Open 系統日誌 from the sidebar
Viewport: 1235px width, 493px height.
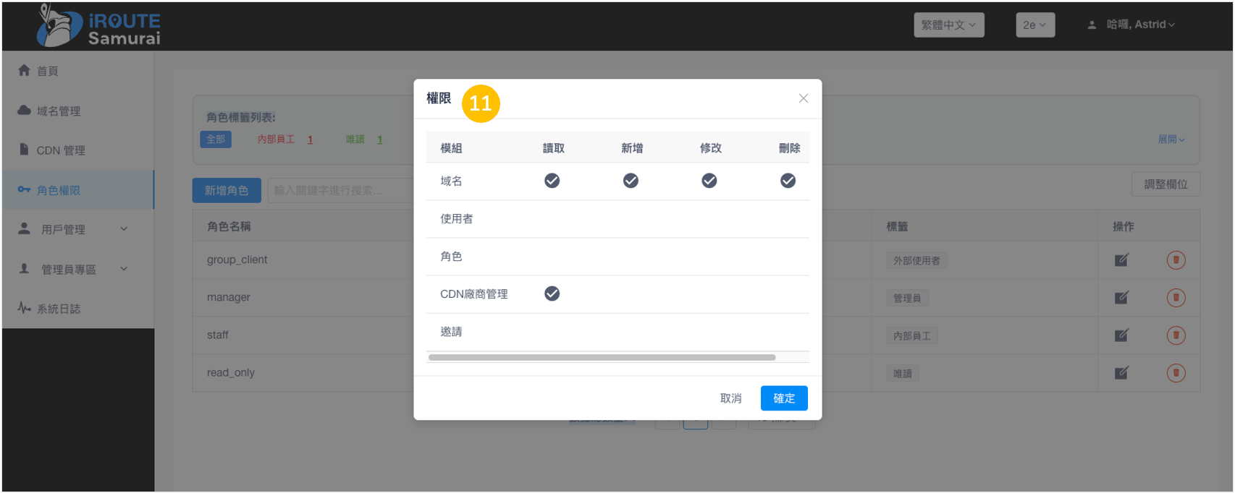coord(58,309)
